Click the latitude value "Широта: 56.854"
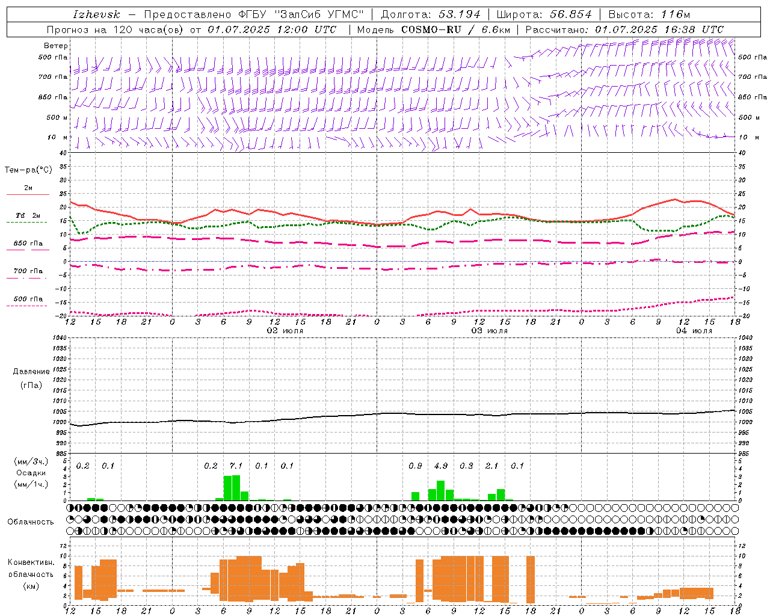770x616 pixels. [x=544, y=14]
